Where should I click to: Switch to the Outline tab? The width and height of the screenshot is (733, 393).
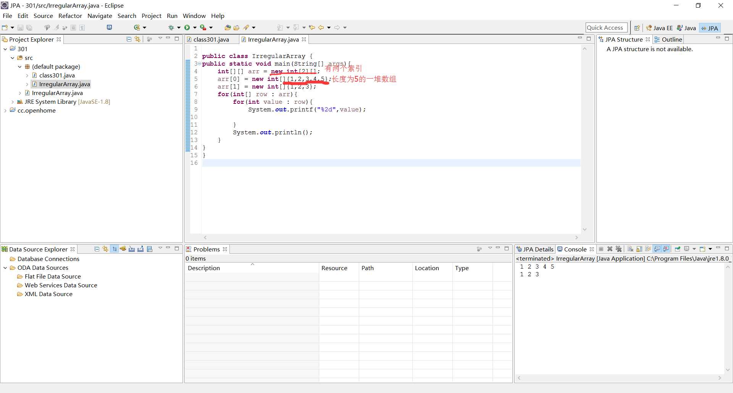pyautogui.click(x=668, y=39)
